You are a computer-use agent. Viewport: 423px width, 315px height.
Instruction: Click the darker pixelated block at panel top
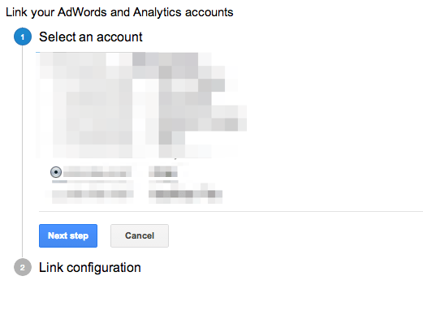pyautogui.click(x=165, y=59)
